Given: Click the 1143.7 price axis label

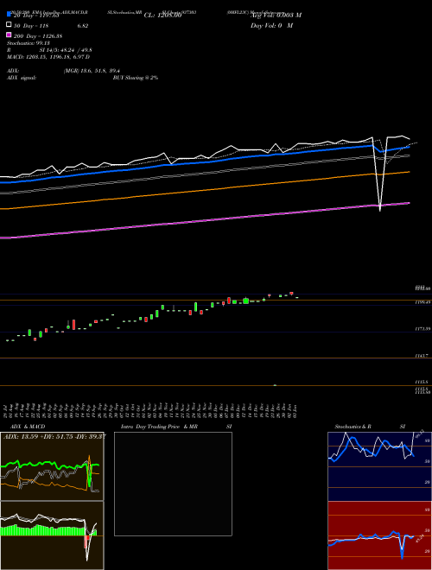Looking at the screenshot, I should [422, 356].
